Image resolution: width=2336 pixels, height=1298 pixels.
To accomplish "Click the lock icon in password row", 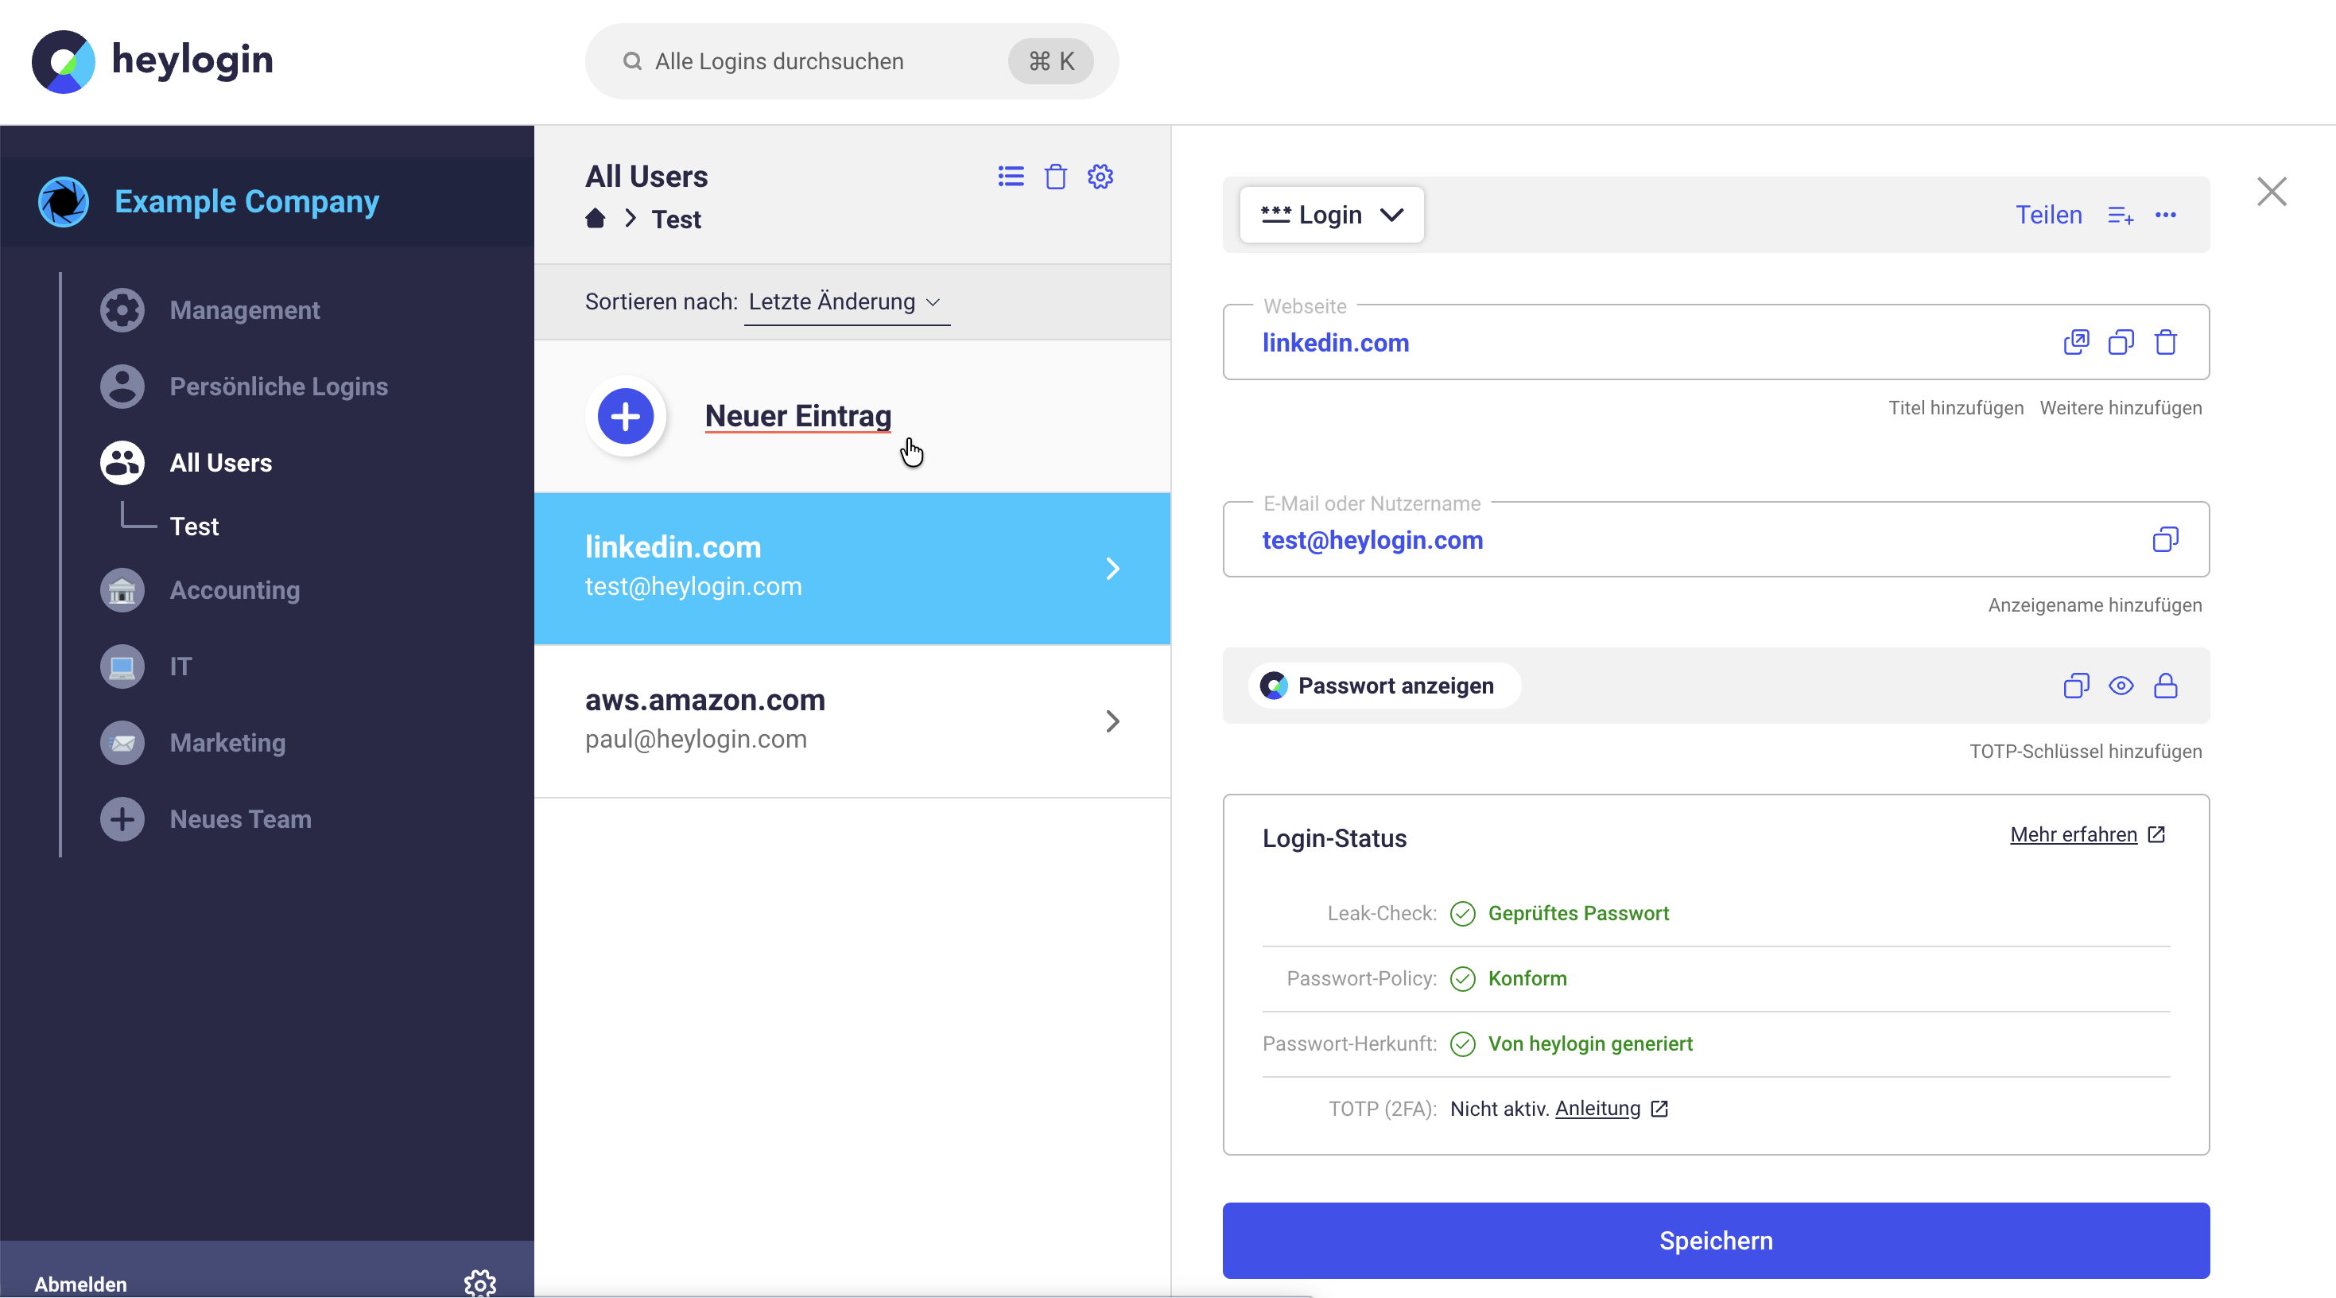I will coord(2166,686).
